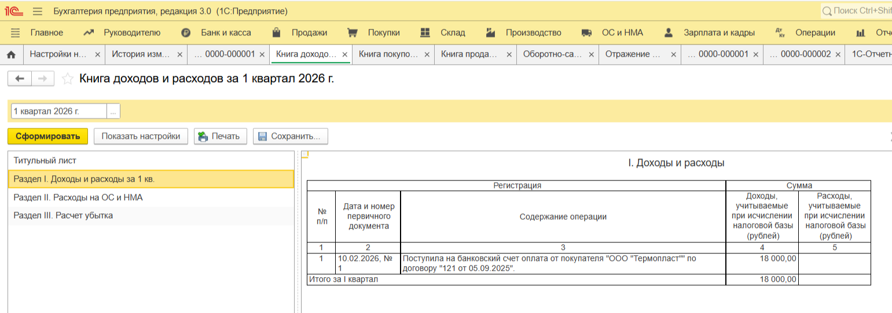The height and width of the screenshot is (313, 892).
Task: Open the 1C application logo menu
Action: (x=14, y=11)
